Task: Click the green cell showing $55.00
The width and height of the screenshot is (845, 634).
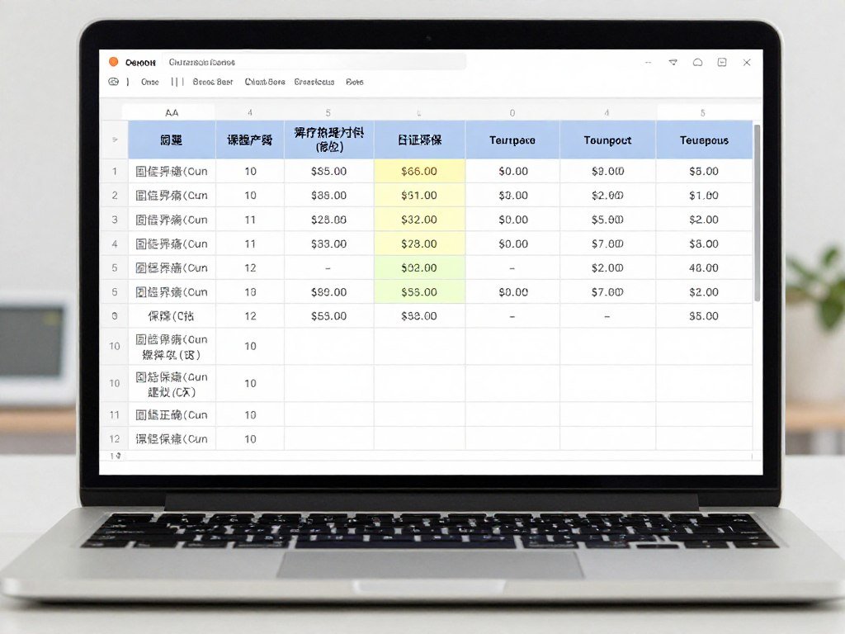Action: point(419,292)
